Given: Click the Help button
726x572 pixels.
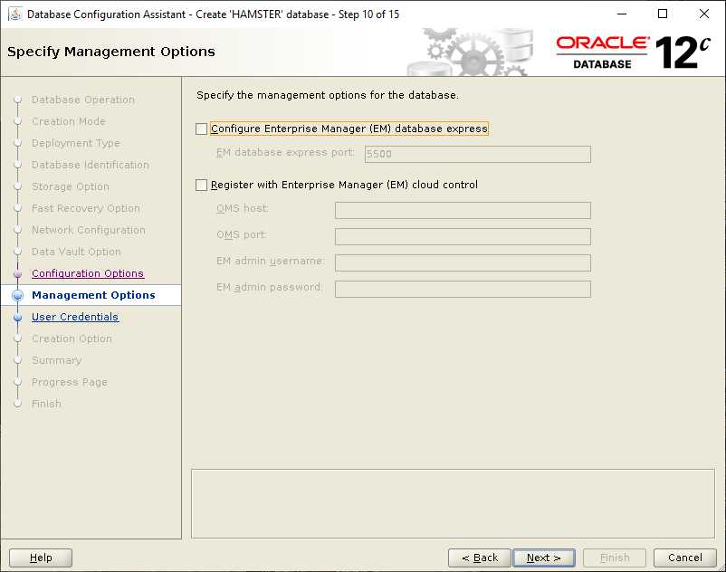Looking at the screenshot, I should [x=41, y=558].
